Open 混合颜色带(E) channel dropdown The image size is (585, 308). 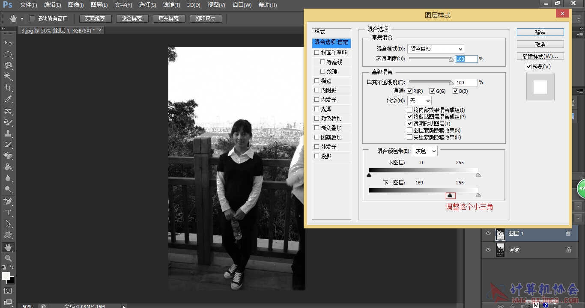click(x=425, y=151)
